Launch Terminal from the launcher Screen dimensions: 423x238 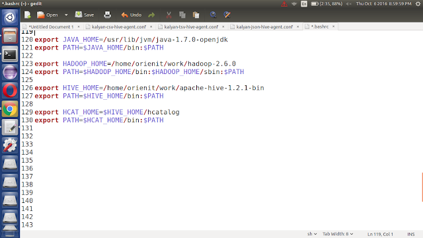(x=10, y=54)
